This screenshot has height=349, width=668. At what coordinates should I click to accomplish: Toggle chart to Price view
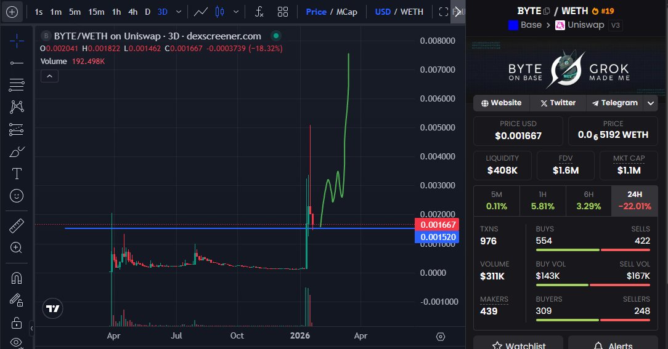tap(316, 12)
